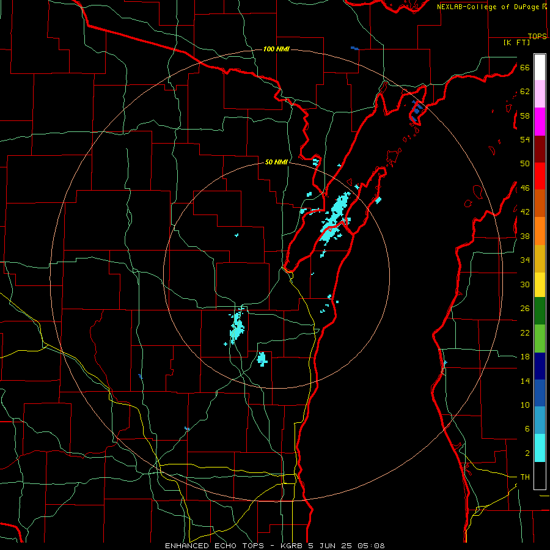
Task: Select the cyan legend band
Action: 540,448
